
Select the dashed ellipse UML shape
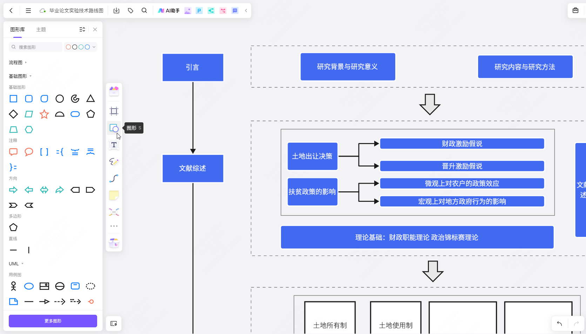click(x=90, y=286)
